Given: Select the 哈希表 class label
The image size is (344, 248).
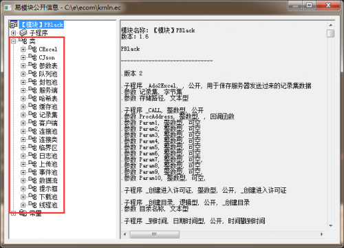Looking at the screenshot, I should pos(48,99).
